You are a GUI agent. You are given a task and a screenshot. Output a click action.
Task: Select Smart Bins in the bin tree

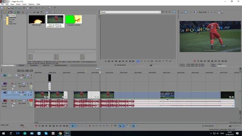tap(12, 24)
